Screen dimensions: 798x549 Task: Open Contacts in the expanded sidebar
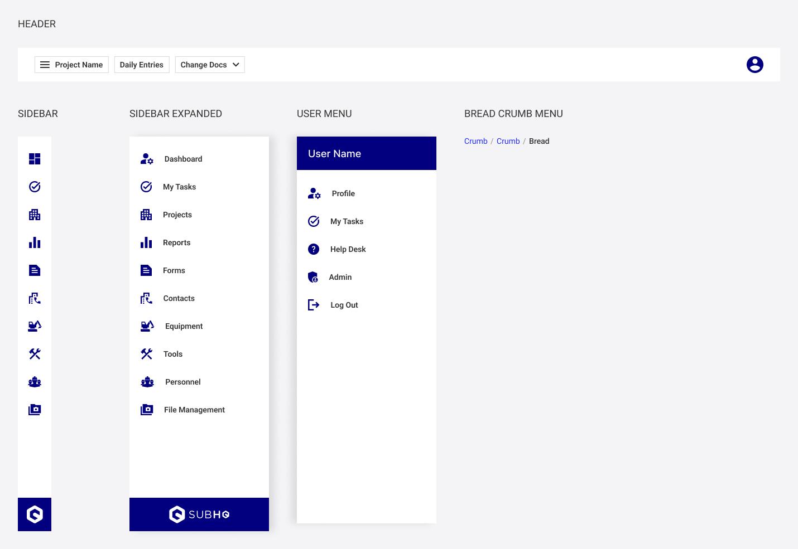click(x=179, y=298)
